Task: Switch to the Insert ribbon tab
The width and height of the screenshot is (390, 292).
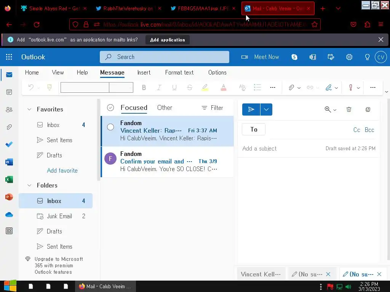Action: [x=144, y=73]
